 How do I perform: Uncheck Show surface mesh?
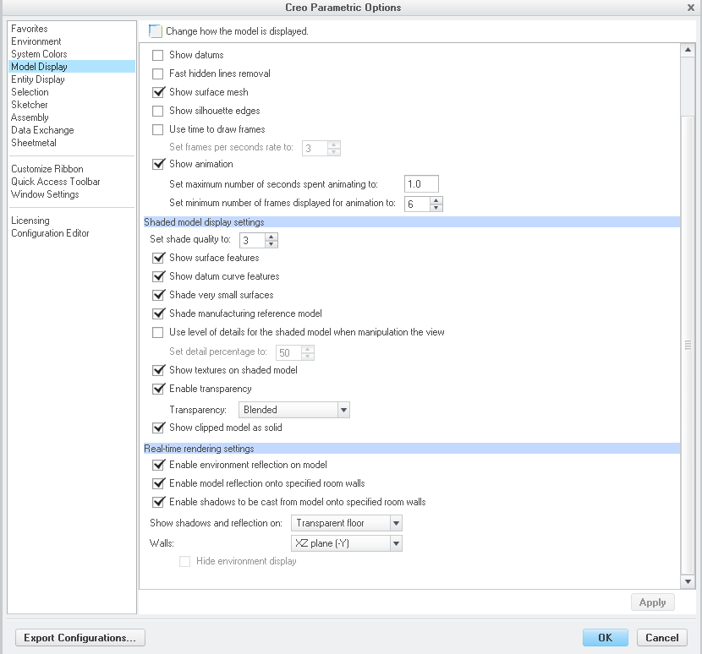157,92
